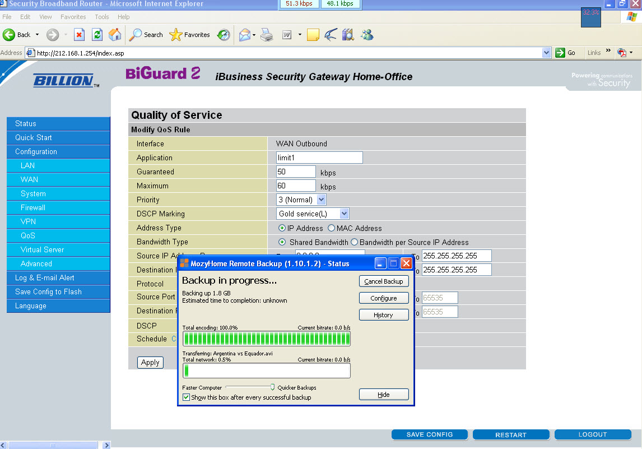642x449 pixels.
Task: Expand the address bar history dropdown
Action: click(x=546, y=53)
